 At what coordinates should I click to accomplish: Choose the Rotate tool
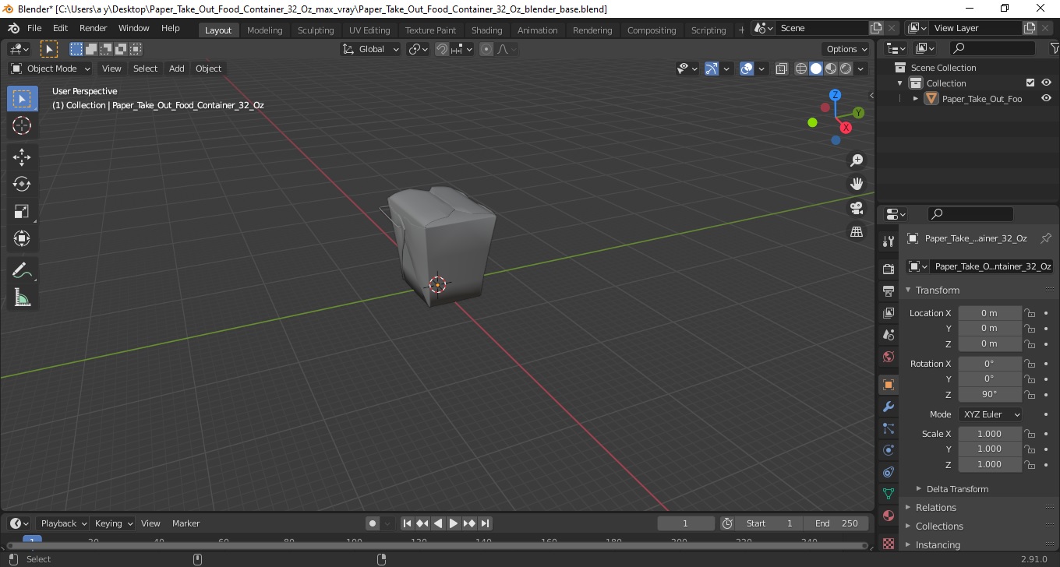point(22,184)
